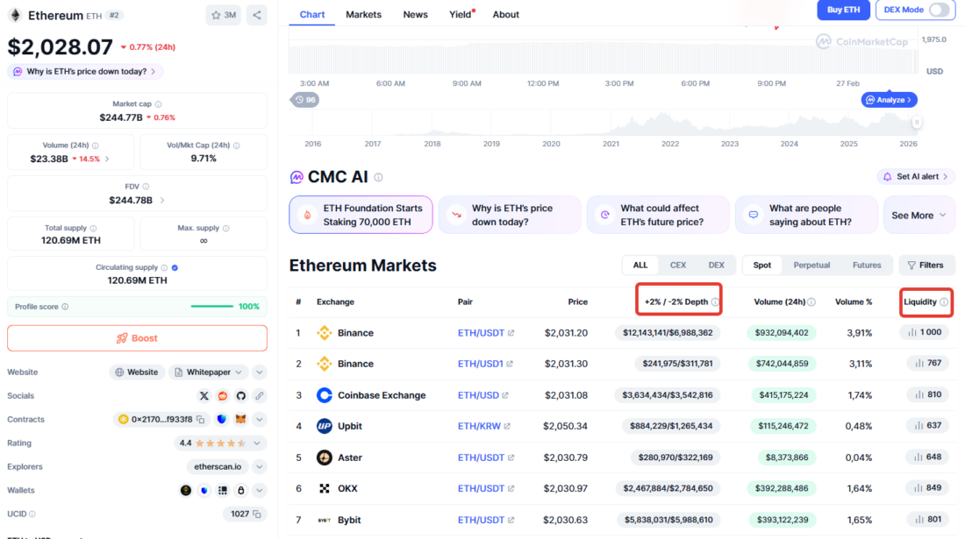The image size is (965, 539).
Task: Open the 96 history badge on chart
Action: coord(305,100)
